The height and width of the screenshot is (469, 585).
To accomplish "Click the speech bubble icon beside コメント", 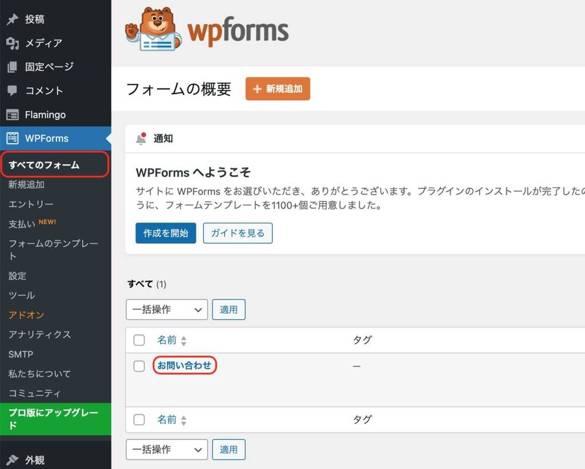I will (x=13, y=91).
